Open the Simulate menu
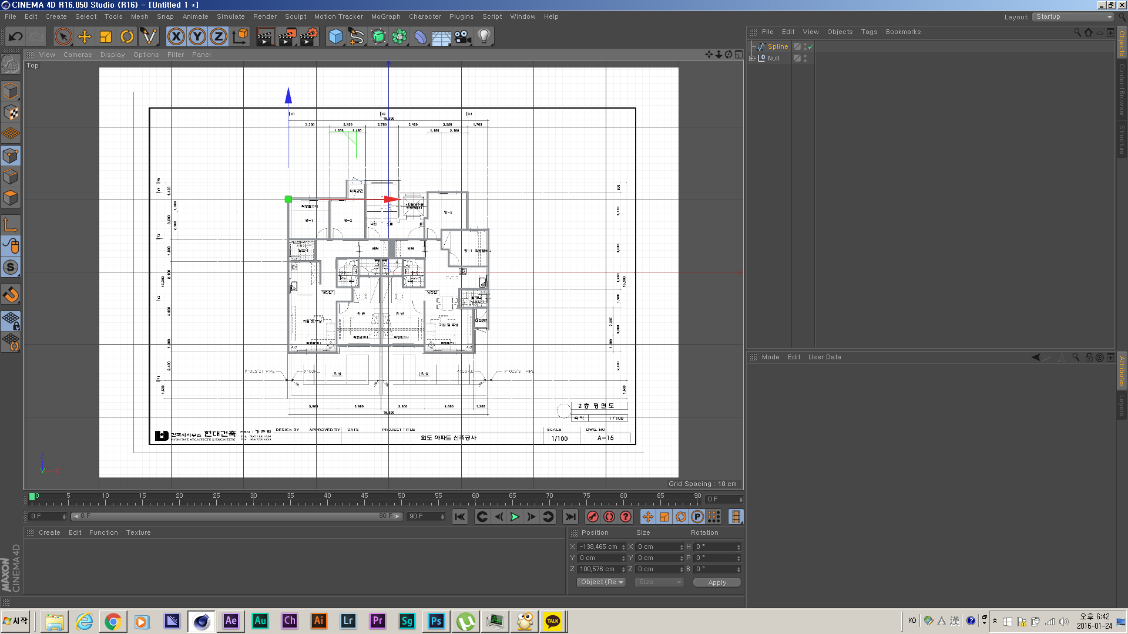 pyautogui.click(x=231, y=16)
